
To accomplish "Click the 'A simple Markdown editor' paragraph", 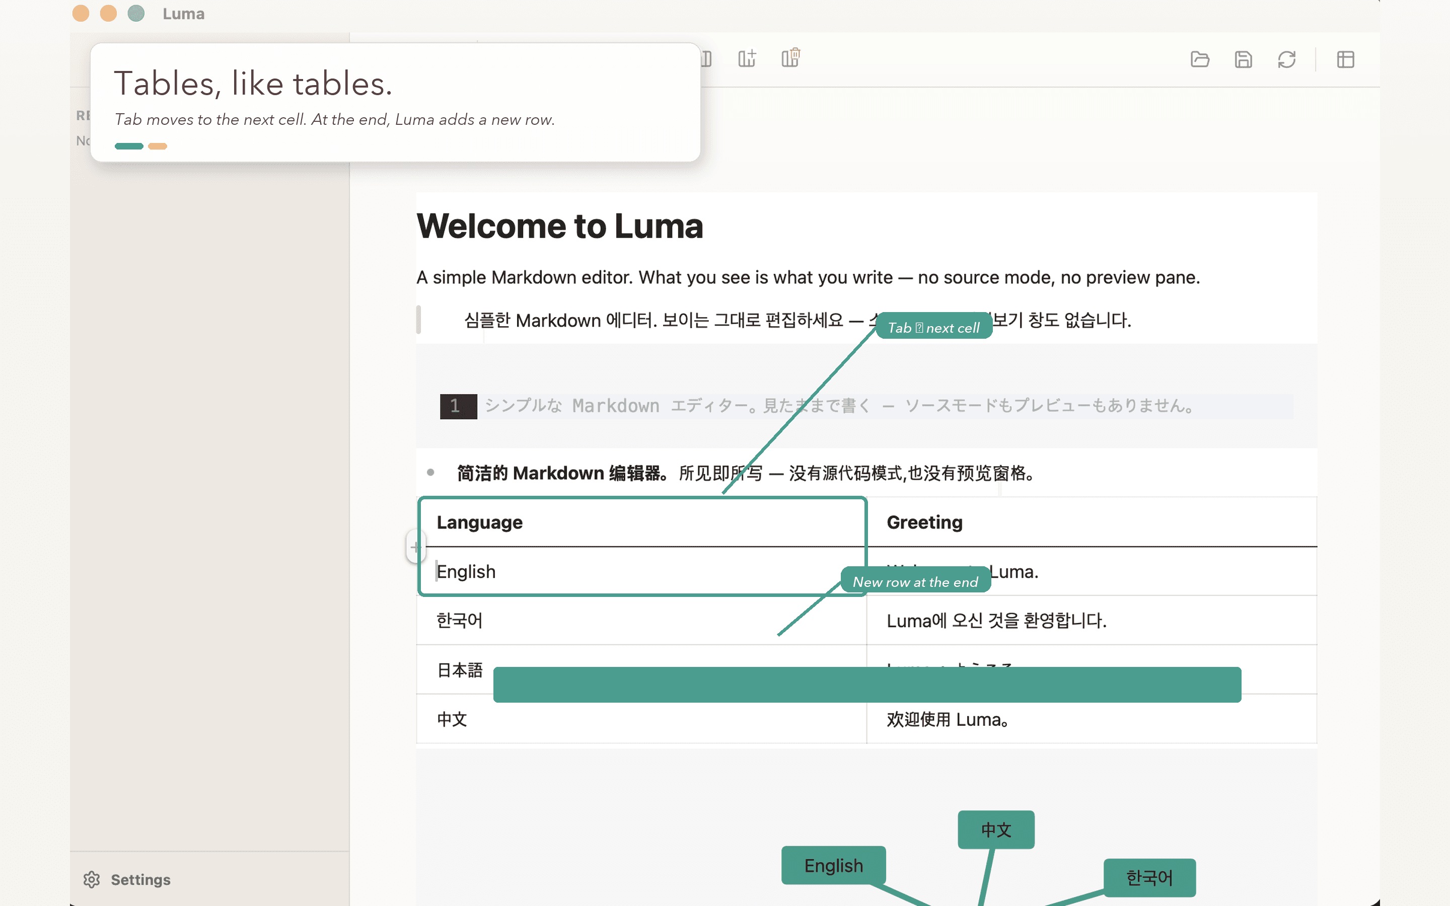I will (x=808, y=277).
